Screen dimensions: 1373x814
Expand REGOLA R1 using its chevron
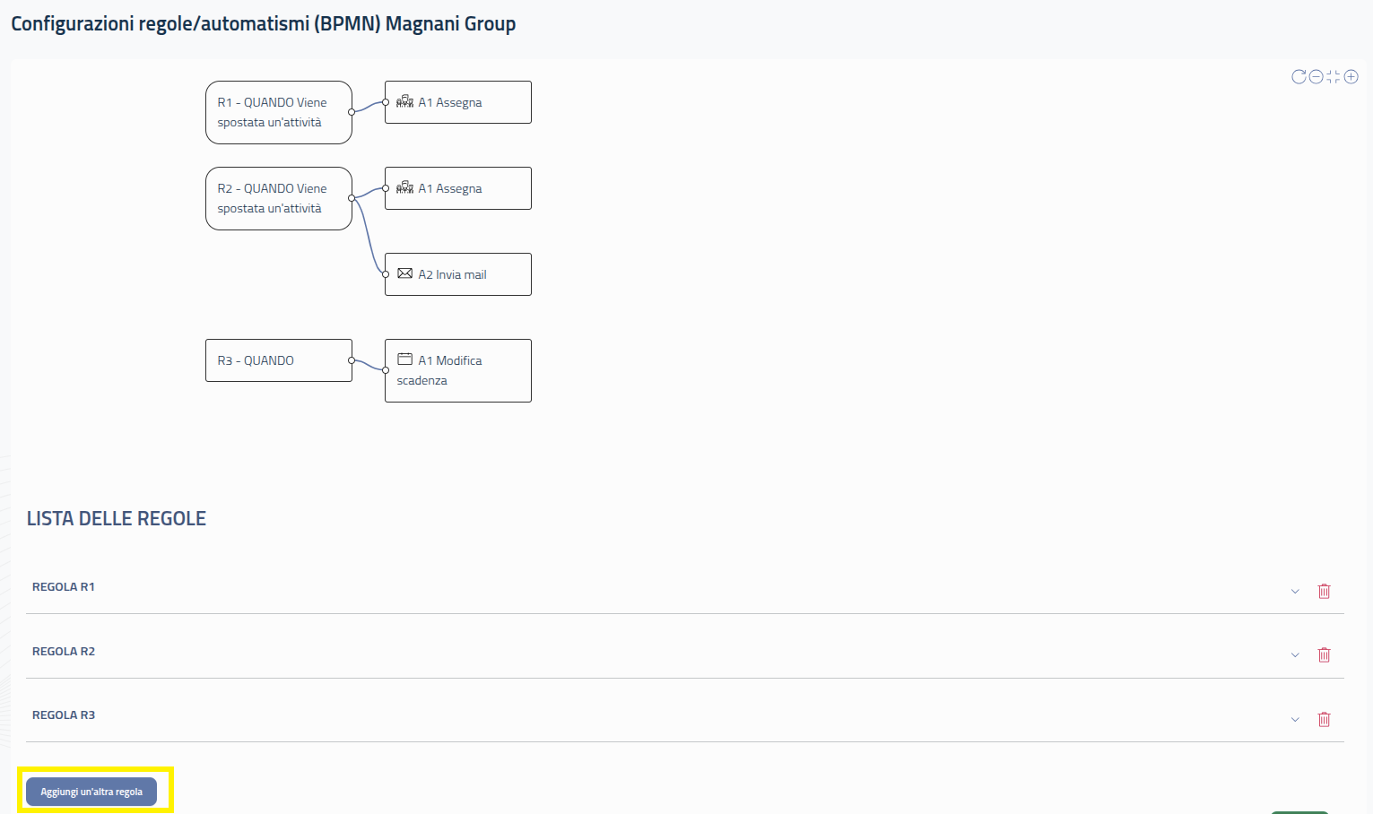[1295, 592]
